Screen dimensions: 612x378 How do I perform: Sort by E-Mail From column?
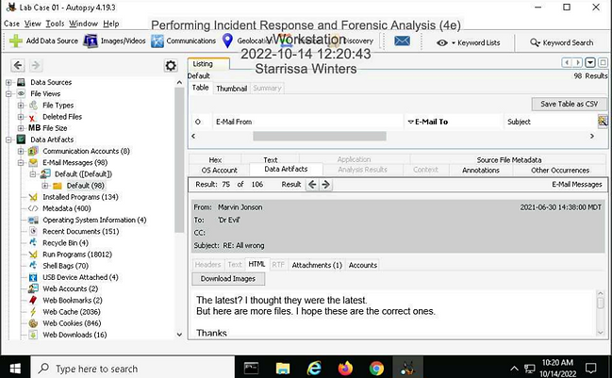pos(307,122)
